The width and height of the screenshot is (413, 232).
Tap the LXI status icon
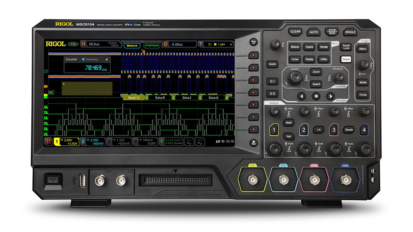pos(218,142)
